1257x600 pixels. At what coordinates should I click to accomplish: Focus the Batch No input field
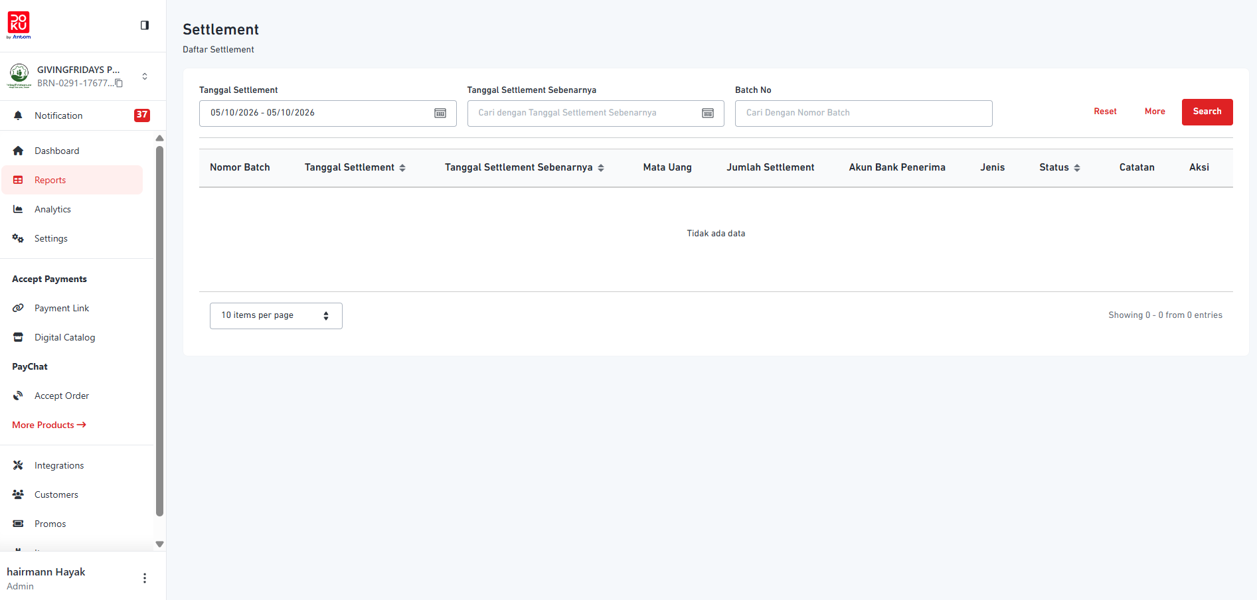point(863,113)
